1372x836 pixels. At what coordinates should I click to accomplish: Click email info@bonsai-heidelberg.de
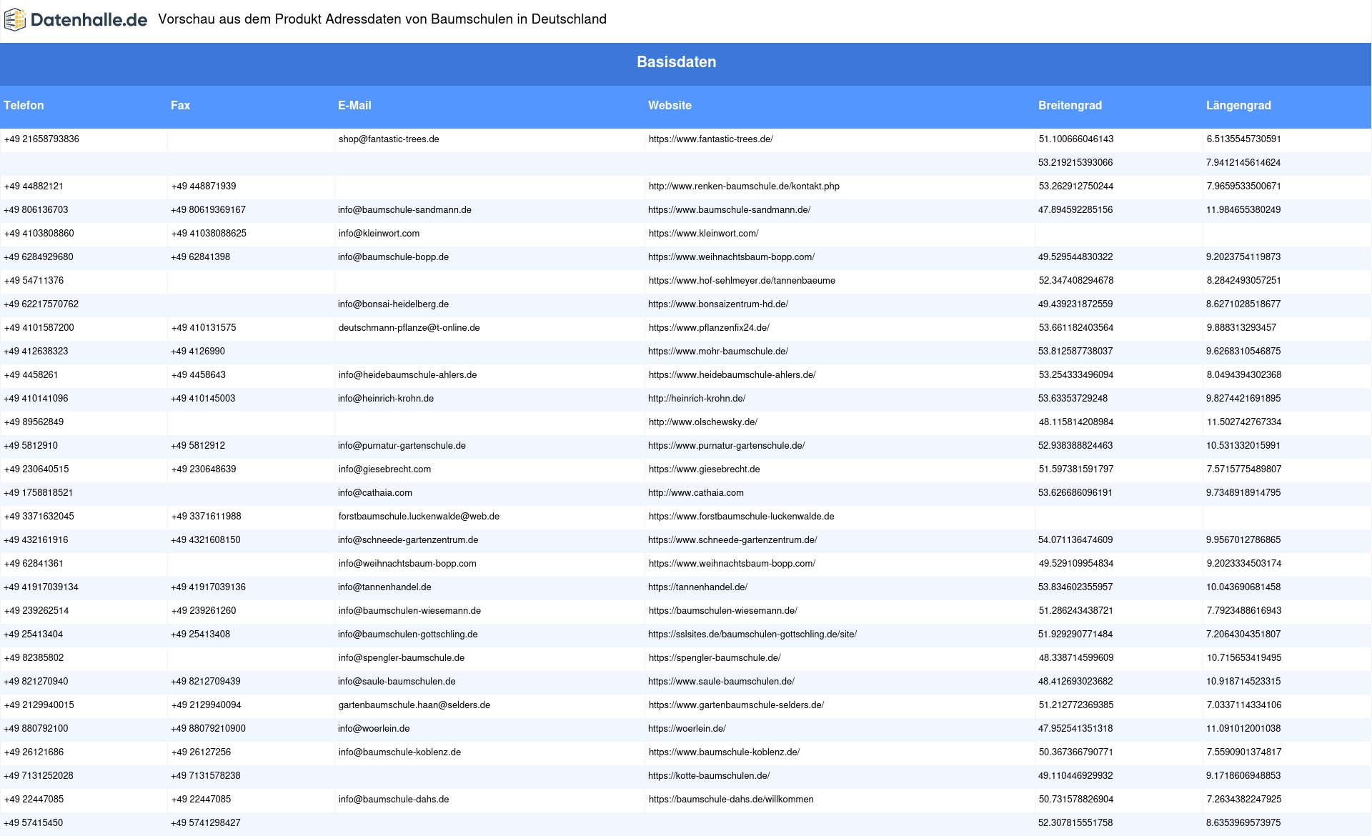393,304
